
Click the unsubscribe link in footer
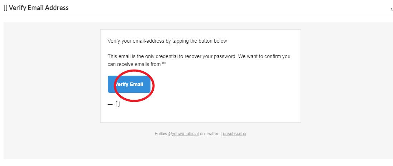click(x=234, y=134)
